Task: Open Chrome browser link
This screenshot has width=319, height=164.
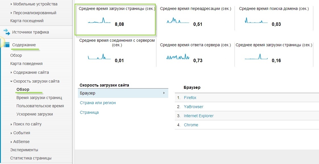Action: tap(191, 125)
